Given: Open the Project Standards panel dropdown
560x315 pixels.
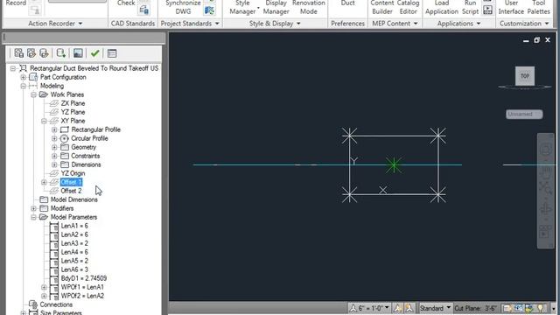Looking at the screenshot, I should click(x=217, y=24).
